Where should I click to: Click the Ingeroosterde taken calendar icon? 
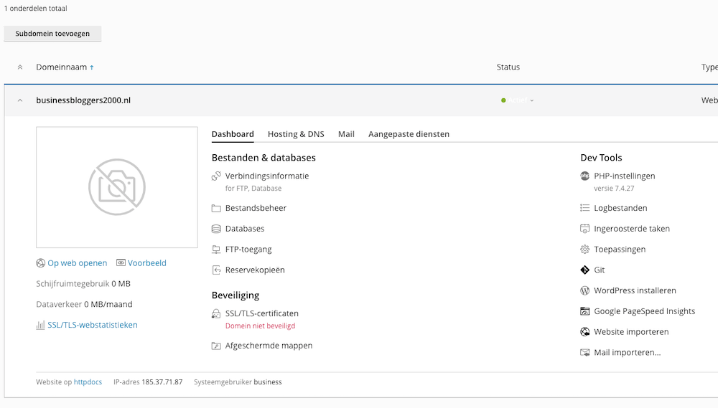[x=585, y=229]
